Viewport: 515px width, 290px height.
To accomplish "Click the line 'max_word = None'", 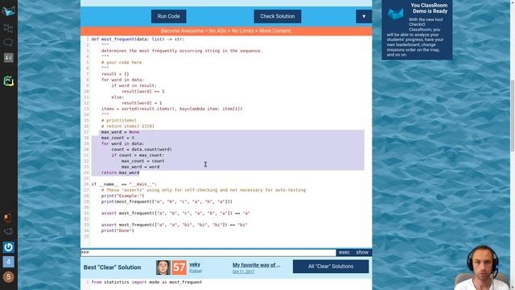I will [x=120, y=132].
